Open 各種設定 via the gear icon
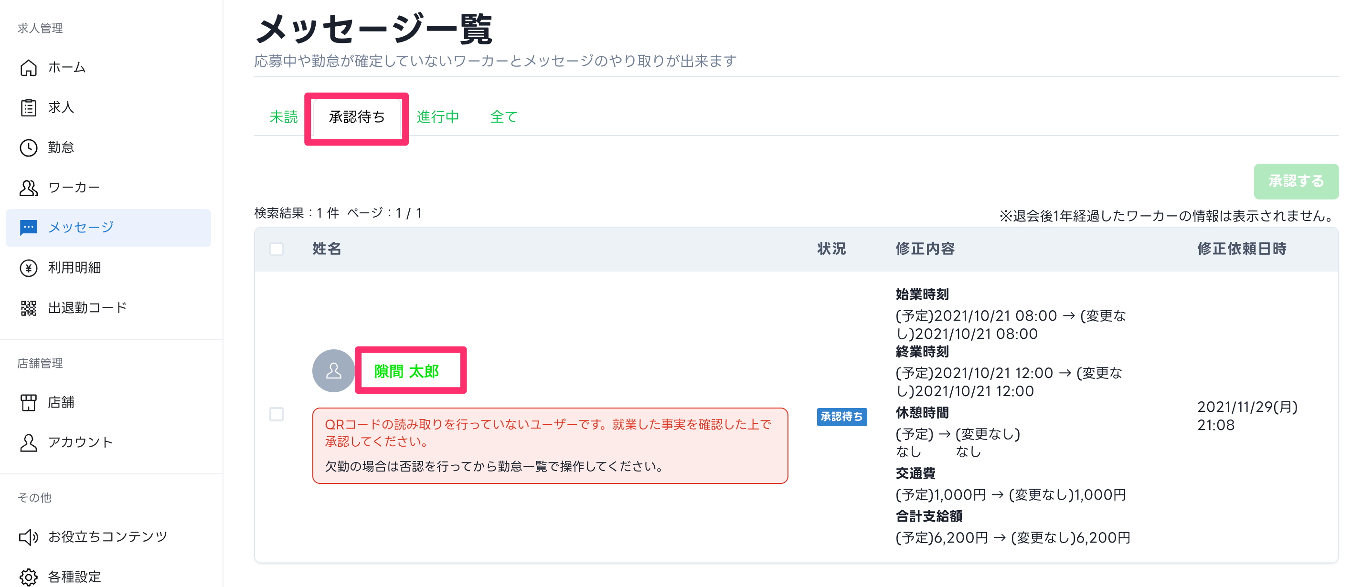Viewport: 1362px width, 587px height. tap(29, 576)
